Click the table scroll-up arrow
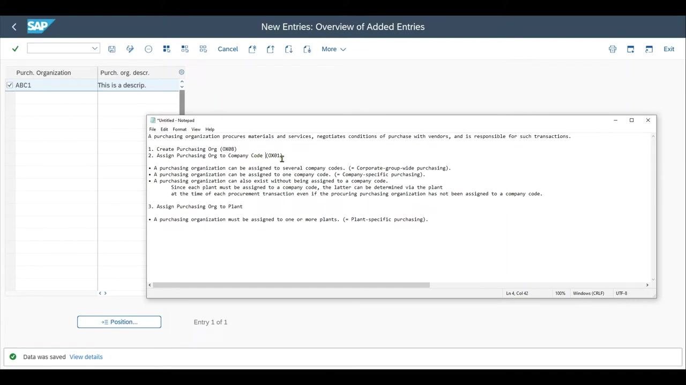Viewport: 686px width, 385px height. 182,82
